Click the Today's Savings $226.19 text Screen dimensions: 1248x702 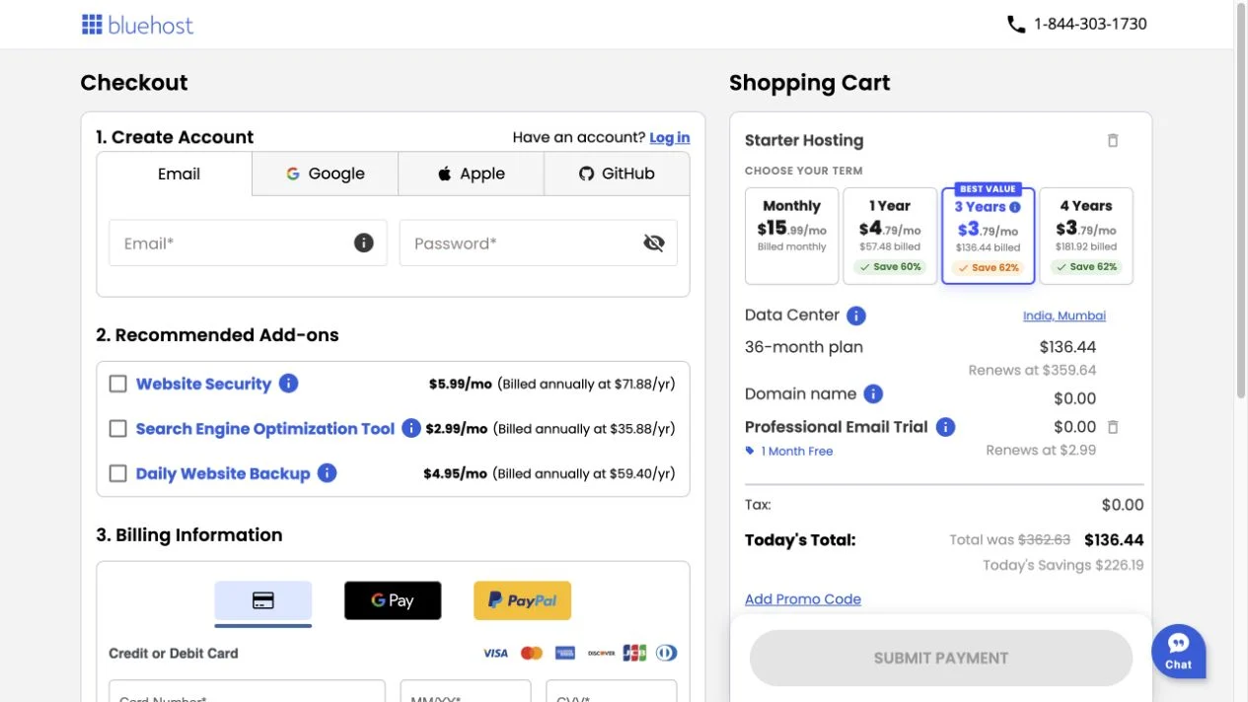(1064, 565)
